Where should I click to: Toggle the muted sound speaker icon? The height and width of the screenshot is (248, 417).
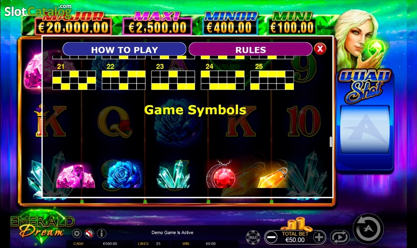tap(89, 233)
